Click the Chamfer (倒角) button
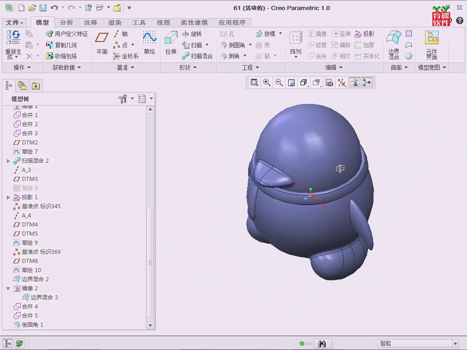This screenshot has width=467, height=350. [230, 56]
